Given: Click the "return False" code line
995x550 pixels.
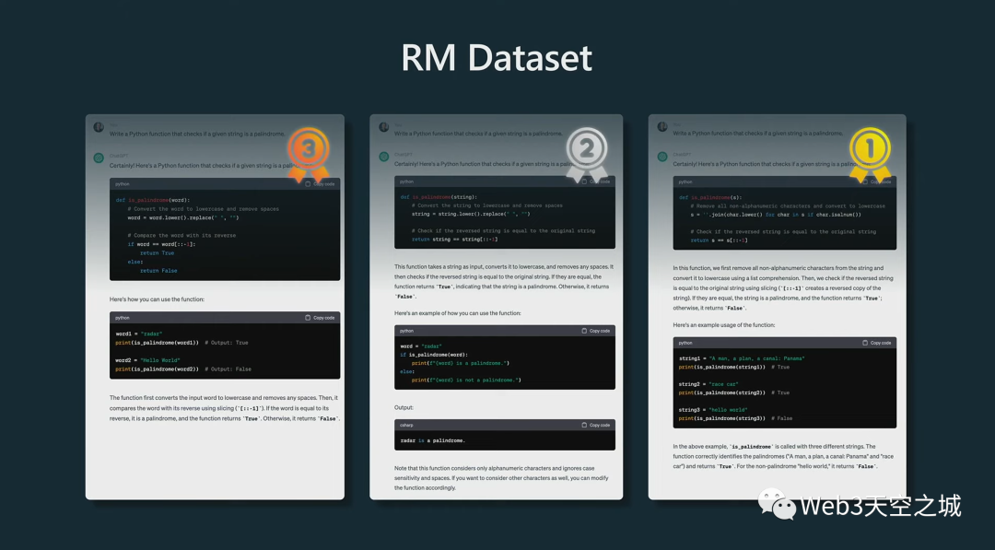Looking at the screenshot, I should [158, 271].
